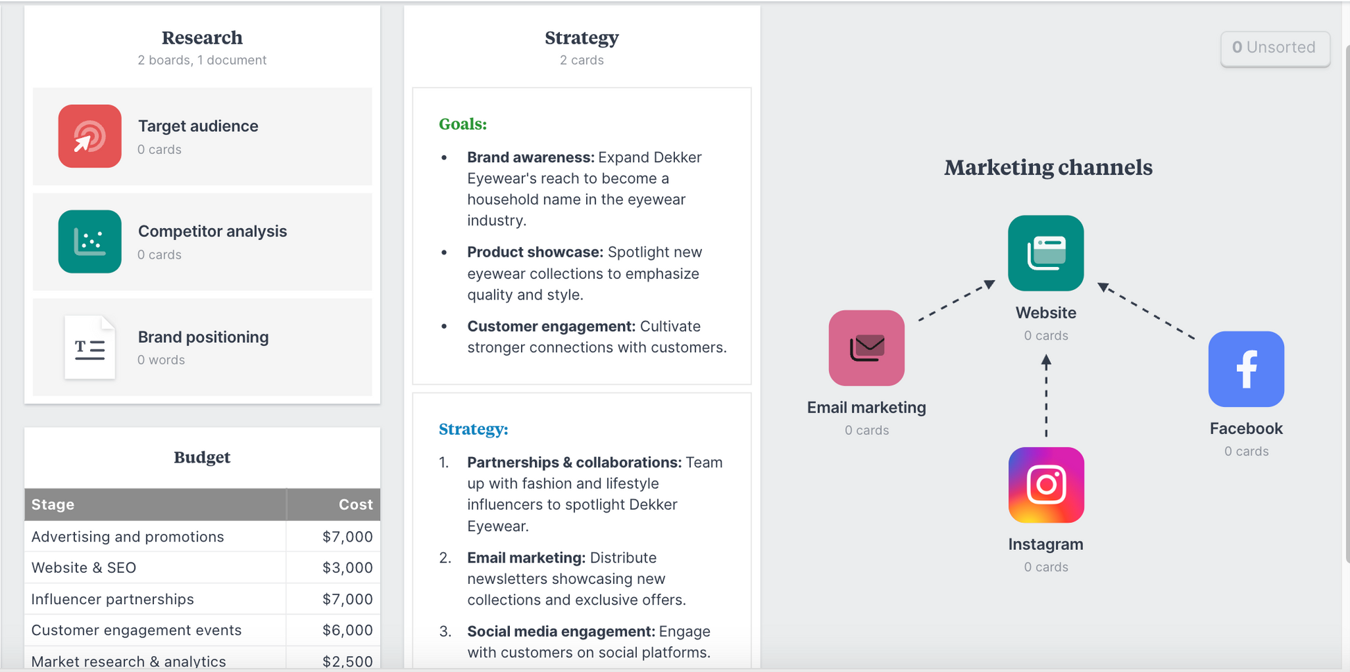Open the Instagram board icon
The width and height of the screenshot is (1350, 672).
pyautogui.click(x=1046, y=485)
